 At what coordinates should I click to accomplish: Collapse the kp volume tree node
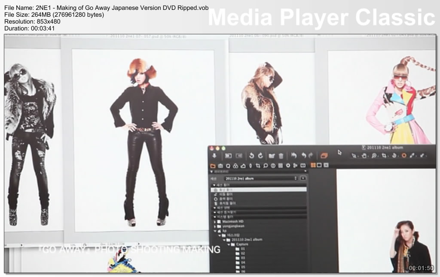pyautogui.click(x=215, y=231)
